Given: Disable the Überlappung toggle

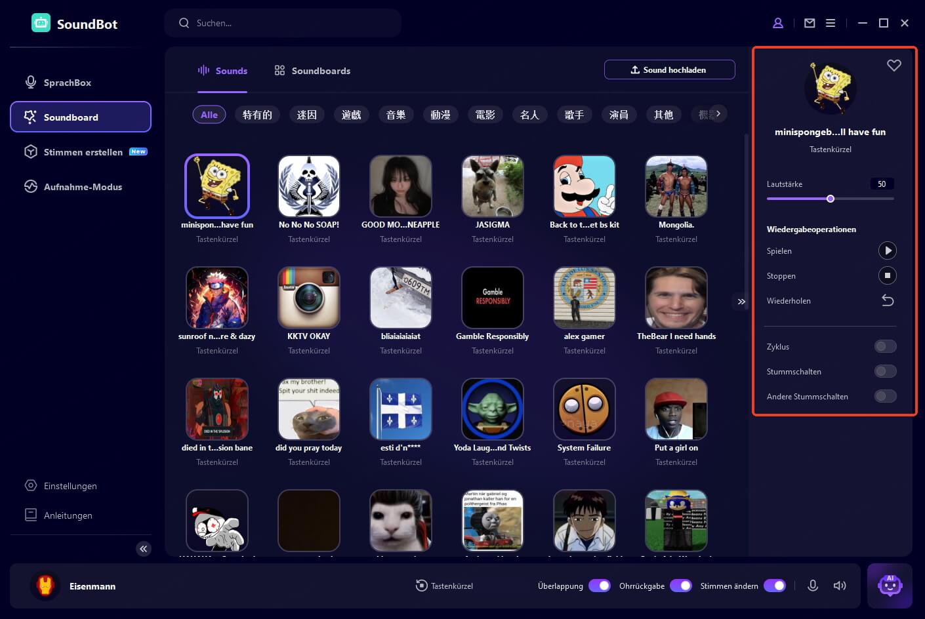Looking at the screenshot, I should (x=600, y=586).
